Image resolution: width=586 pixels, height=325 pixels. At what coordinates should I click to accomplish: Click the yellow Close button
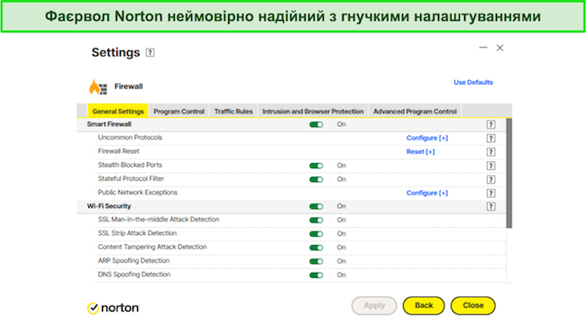click(473, 305)
